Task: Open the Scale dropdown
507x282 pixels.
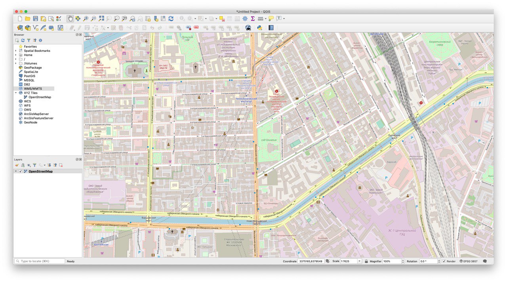Action: tap(360, 261)
